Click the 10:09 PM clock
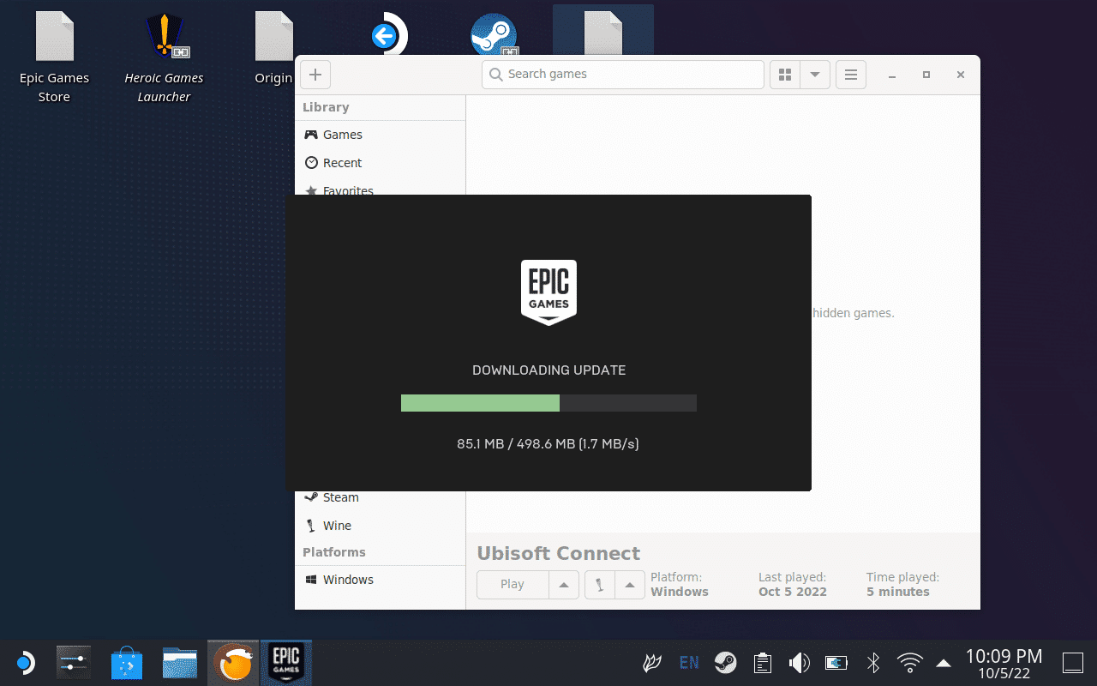The height and width of the screenshot is (686, 1097). (x=1004, y=657)
